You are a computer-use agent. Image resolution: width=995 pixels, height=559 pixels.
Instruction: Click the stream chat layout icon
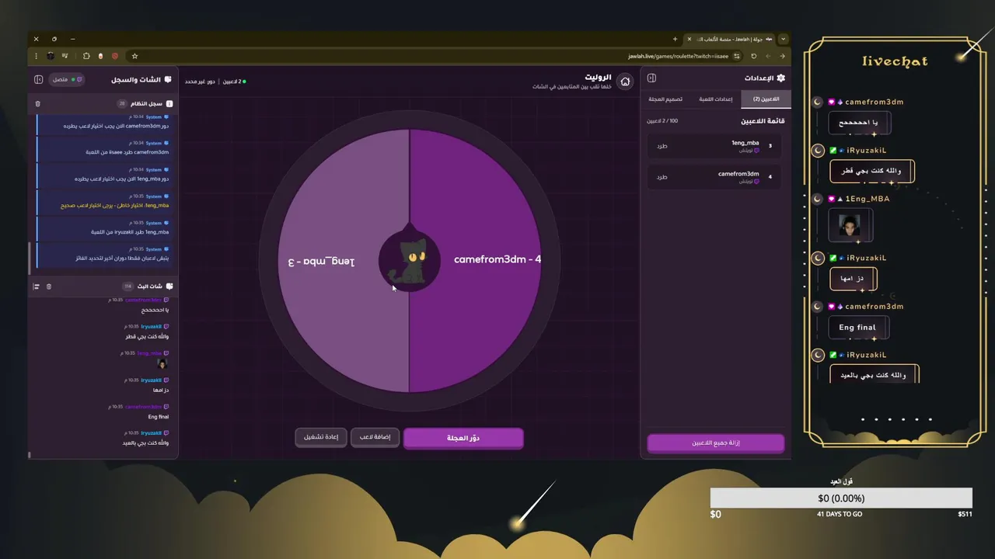click(x=36, y=286)
